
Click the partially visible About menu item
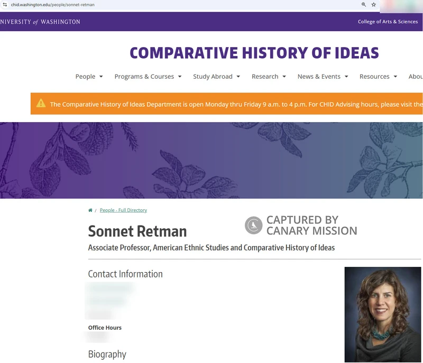(x=416, y=77)
